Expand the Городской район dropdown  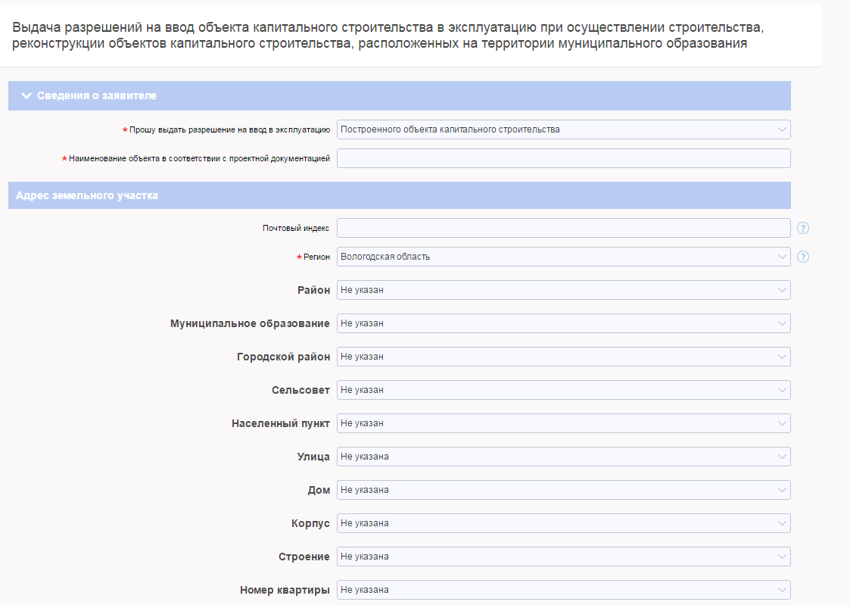563,357
